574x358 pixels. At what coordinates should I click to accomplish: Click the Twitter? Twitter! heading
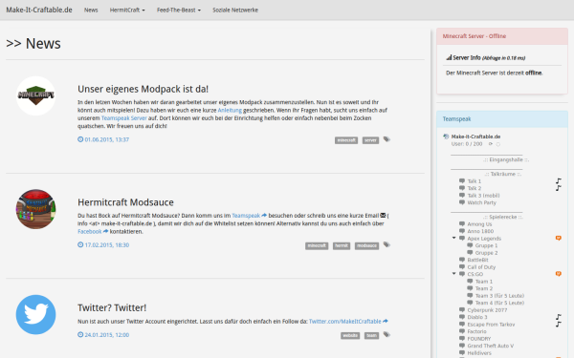[112, 307]
